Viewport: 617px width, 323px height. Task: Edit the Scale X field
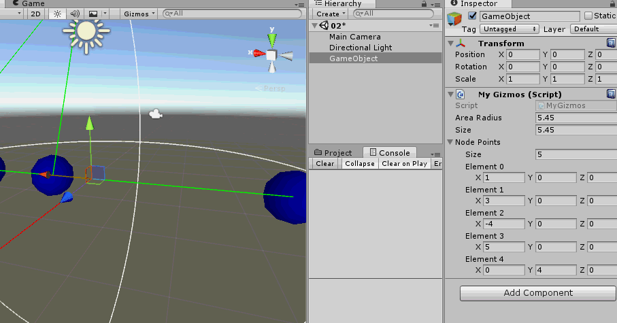tap(522, 79)
